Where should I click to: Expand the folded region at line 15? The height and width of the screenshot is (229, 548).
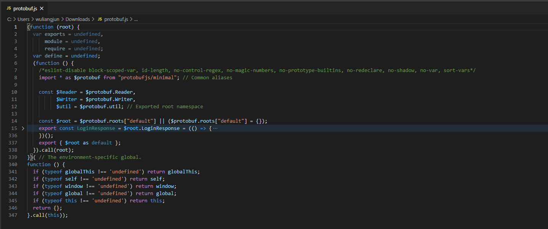click(x=23, y=128)
